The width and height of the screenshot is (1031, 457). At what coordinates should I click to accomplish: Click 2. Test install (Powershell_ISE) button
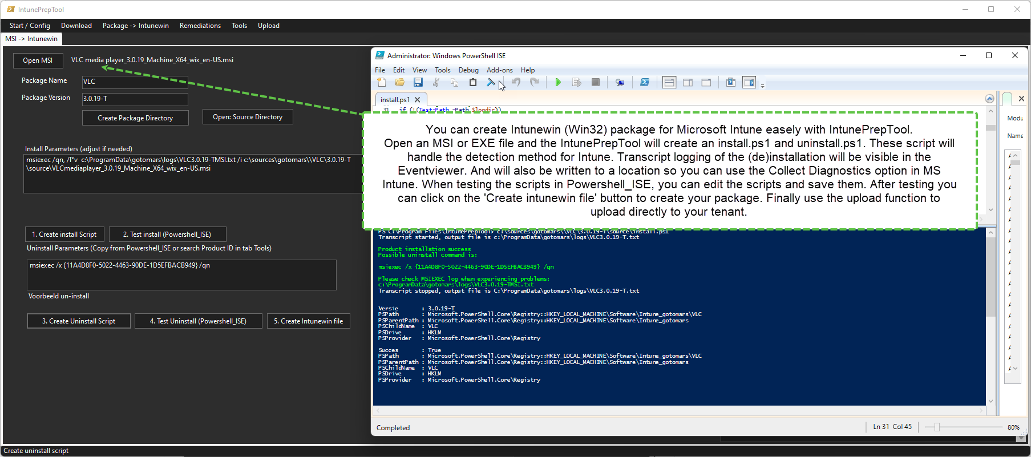pos(167,234)
